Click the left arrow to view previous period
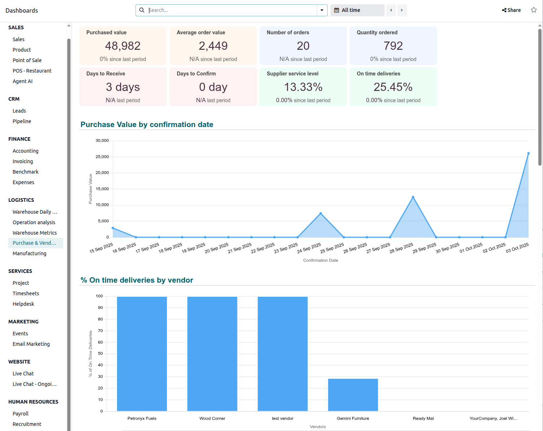The height and width of the screenshot is (431, 543). tap(391, 10)
